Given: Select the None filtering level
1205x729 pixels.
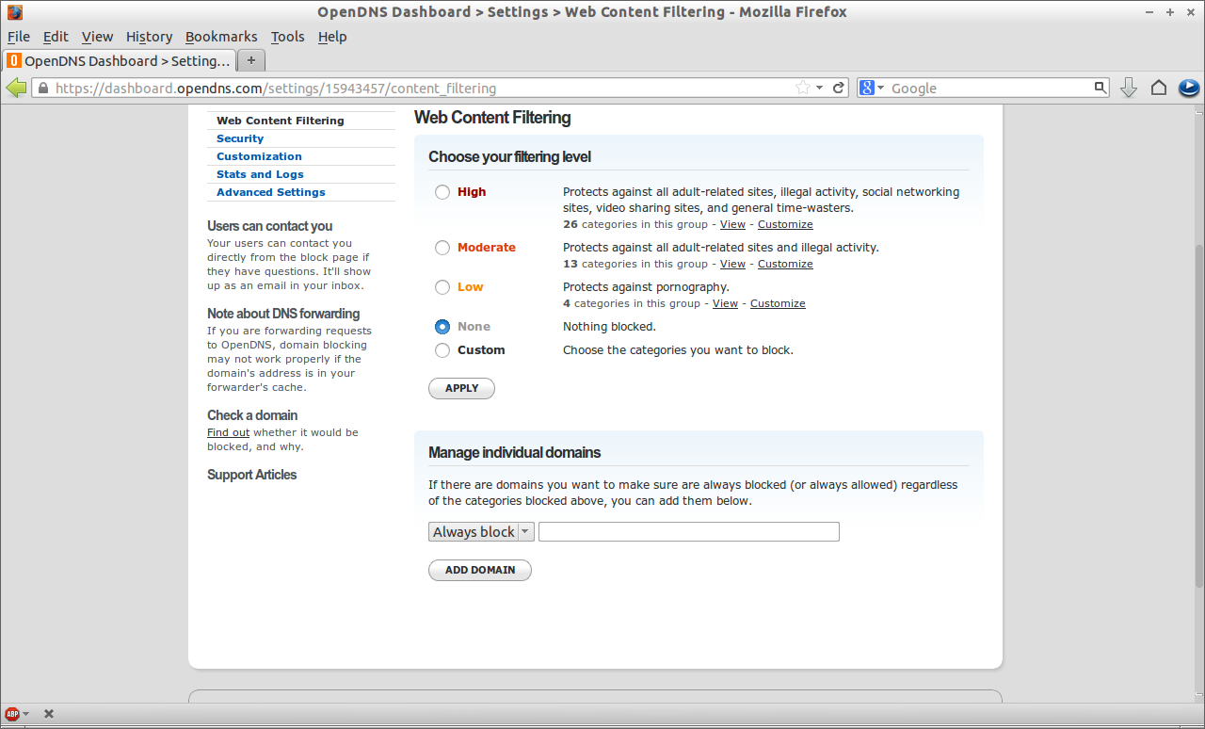Looking at the screenshot, I should pyautogui.click(x=442, y=327).
